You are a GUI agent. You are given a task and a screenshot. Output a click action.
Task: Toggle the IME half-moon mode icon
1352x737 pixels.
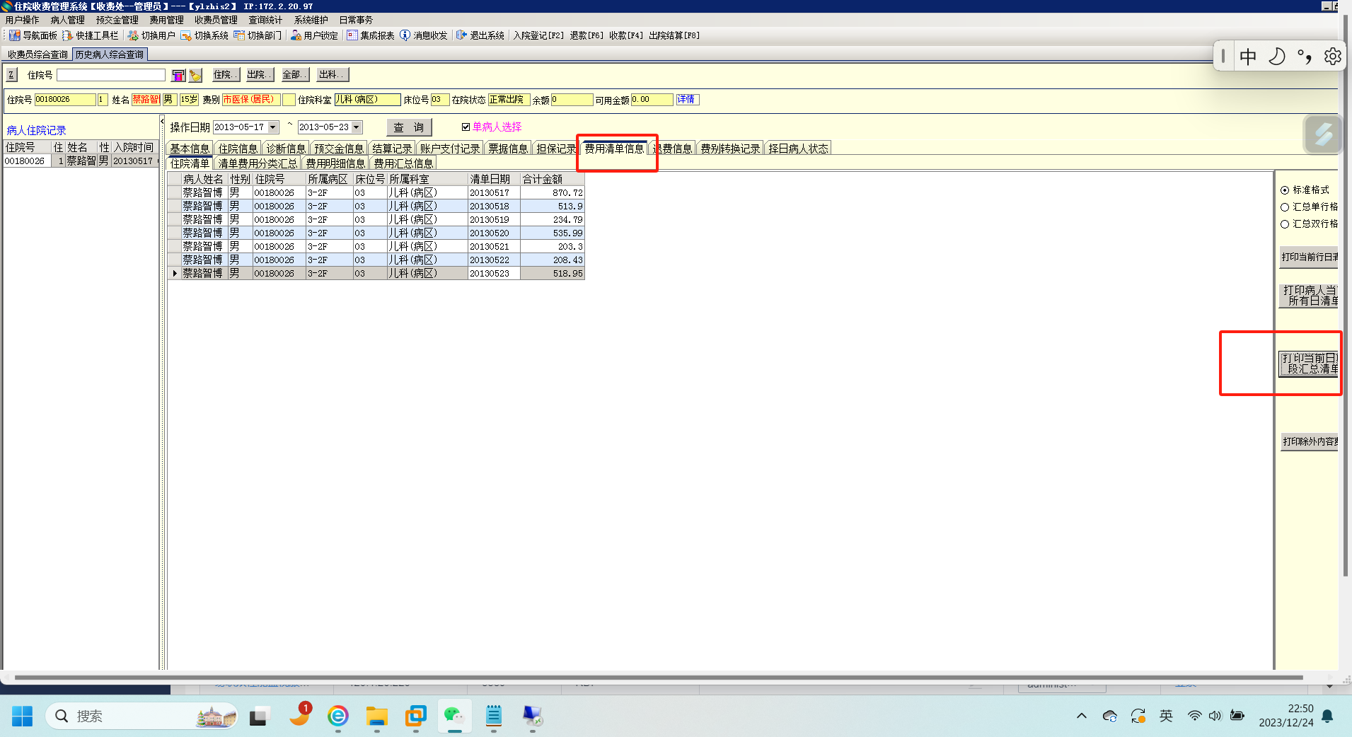click(x=1276, y=57)
